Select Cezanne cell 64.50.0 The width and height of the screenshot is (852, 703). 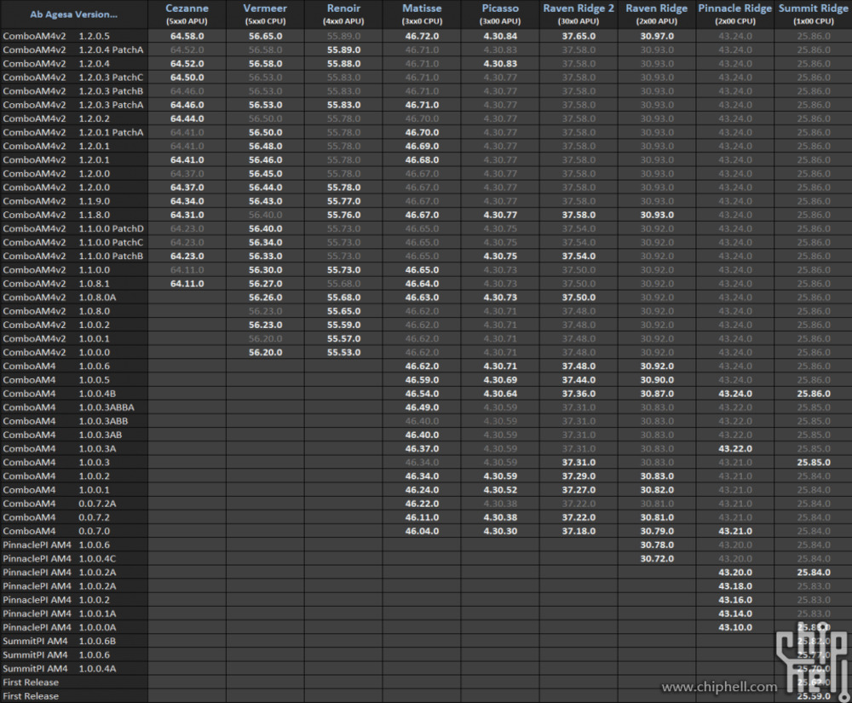(187, 78)
